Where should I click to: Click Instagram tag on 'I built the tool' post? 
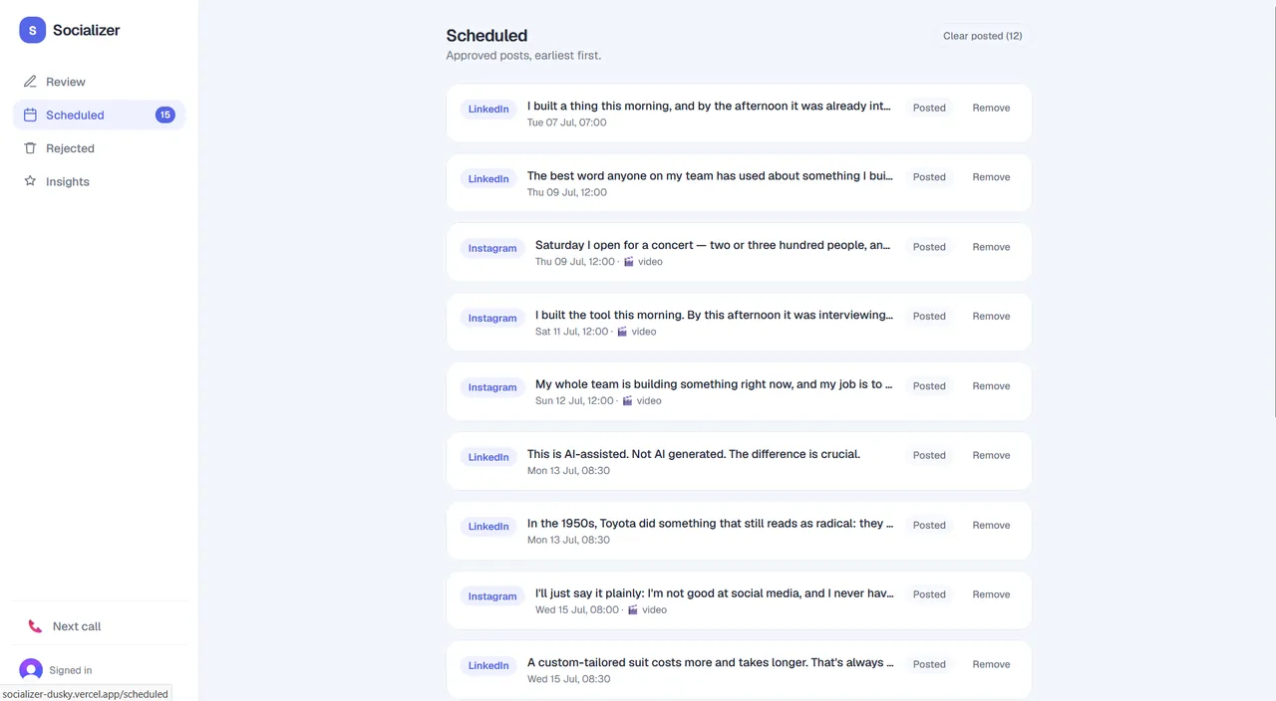492,319
